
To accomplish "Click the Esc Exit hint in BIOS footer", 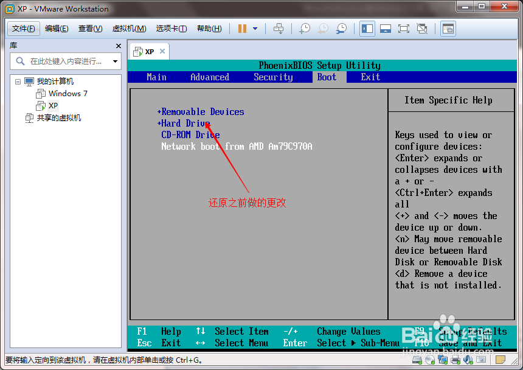I will [159, 343].
